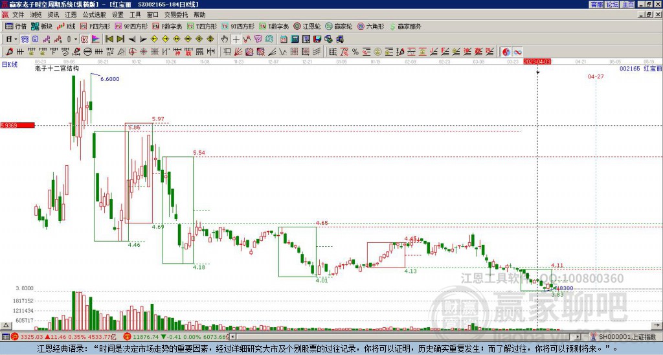
Task: Jump to last bar icon
Action: click(120, 39)
